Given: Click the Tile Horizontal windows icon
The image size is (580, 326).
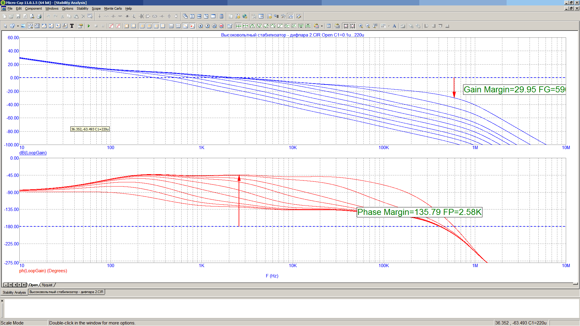Looking at the screenshot, I should 199,16.
